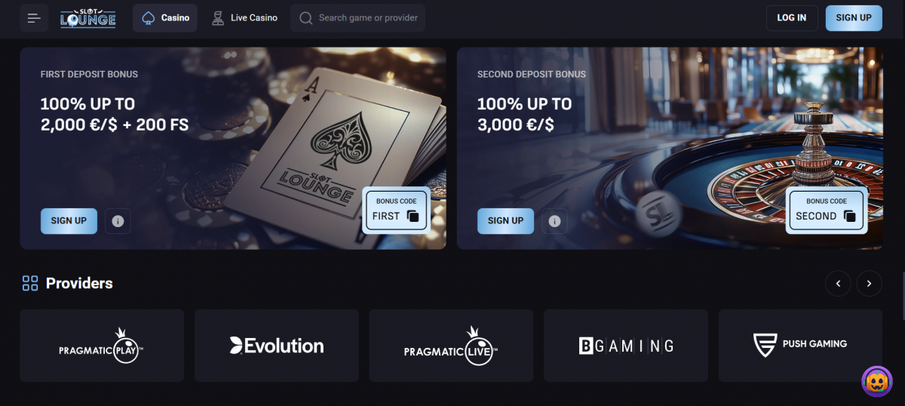Click the LOG IN button
The image size is (905, 406).
click(x=792, y=18)
